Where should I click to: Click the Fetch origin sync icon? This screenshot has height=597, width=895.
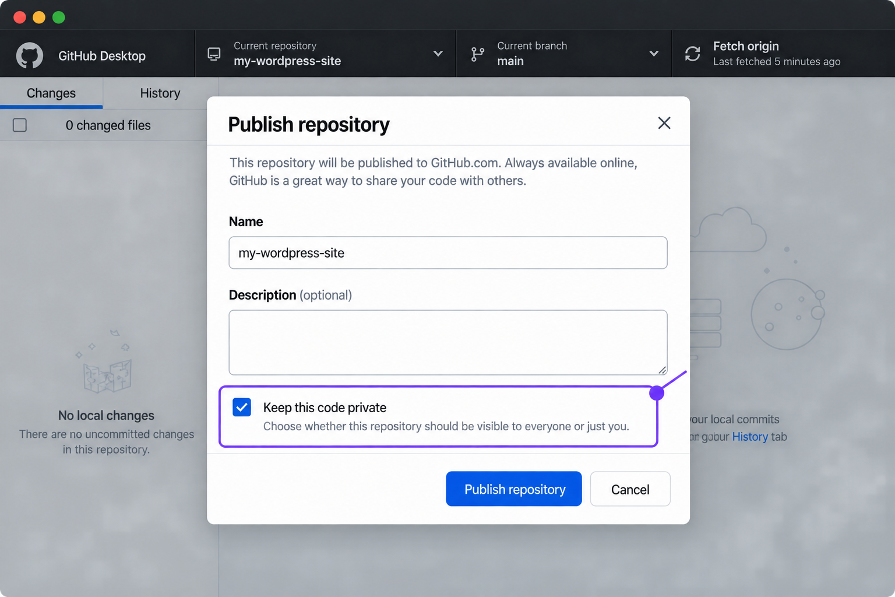pyautogui.click(x=693, y=54)
